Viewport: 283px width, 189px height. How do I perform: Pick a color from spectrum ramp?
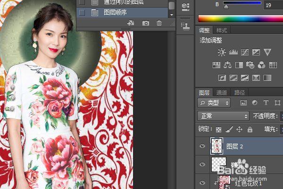point(241,19)
